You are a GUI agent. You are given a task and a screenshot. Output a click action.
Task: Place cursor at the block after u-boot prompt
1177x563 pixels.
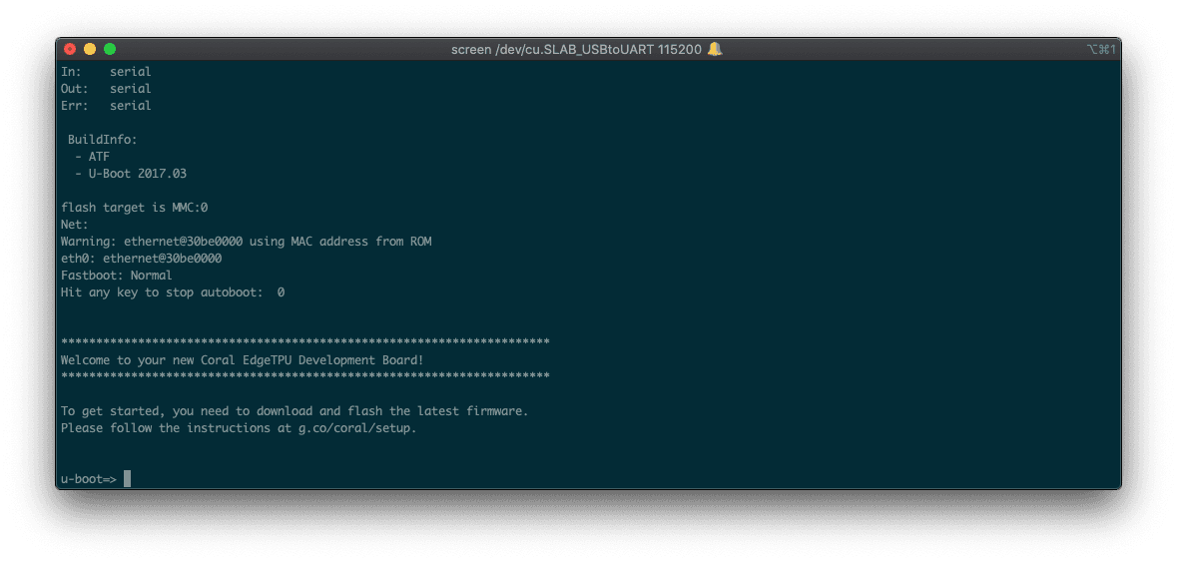(127, 479)
